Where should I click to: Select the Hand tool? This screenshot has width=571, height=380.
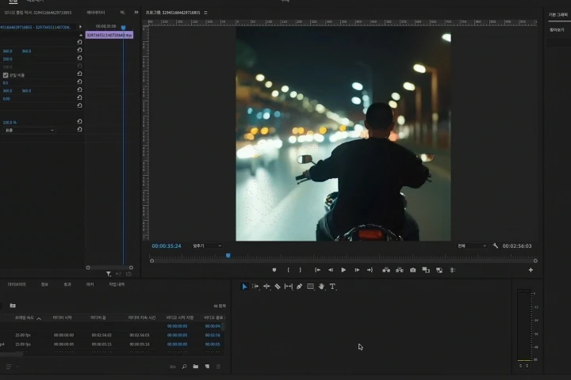[x=321, y=287]
